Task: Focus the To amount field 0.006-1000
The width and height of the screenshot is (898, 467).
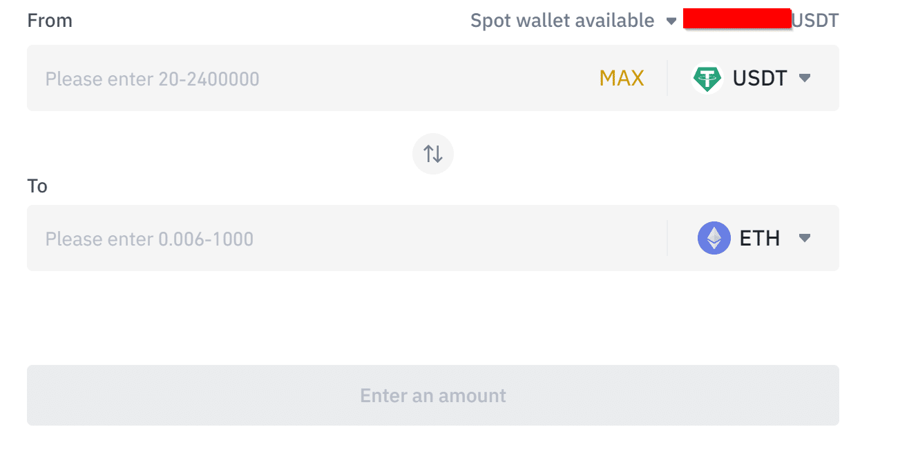Action: coord(345,238)
